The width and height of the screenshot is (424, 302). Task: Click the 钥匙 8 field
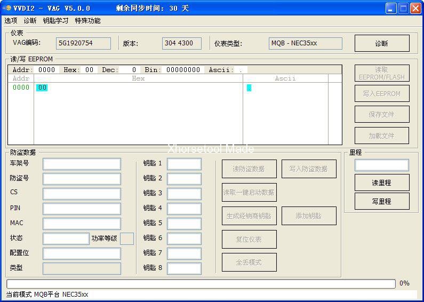(x=184, y=268)
